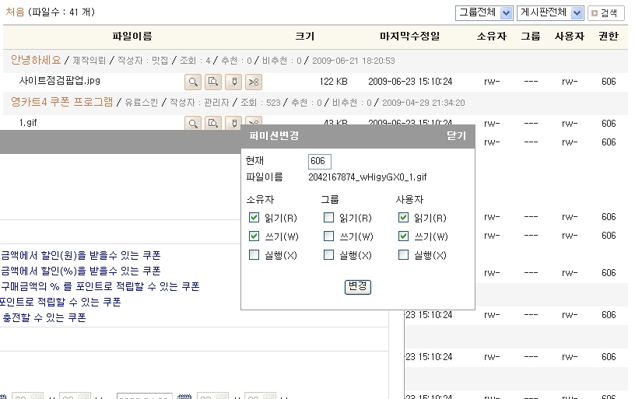The image size is (635, 399).
Task: Enable 그룹 쓰기(W) checkbox
Action: (329, 236)
